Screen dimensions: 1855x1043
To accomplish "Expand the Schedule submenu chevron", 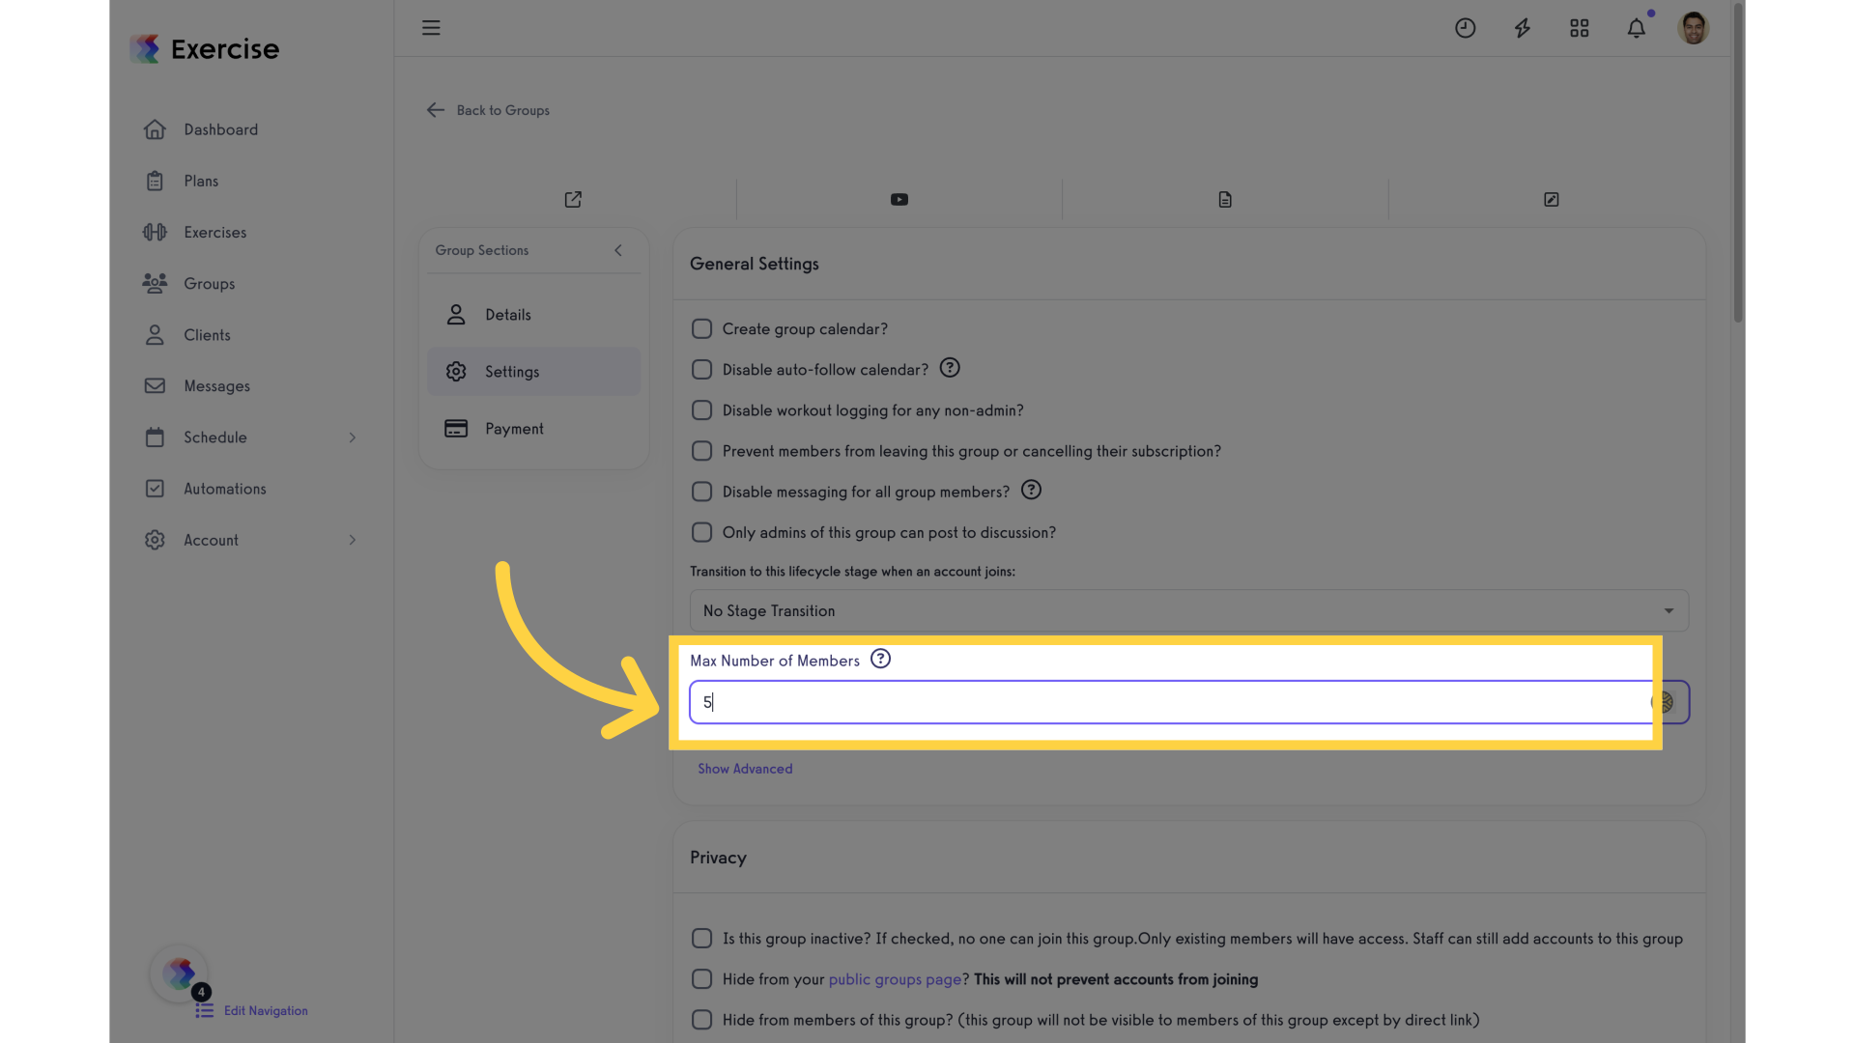I will [353, 437].
